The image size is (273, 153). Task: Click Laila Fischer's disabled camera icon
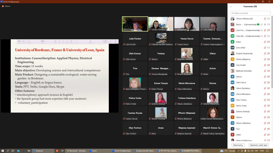[x=268, y=30]
